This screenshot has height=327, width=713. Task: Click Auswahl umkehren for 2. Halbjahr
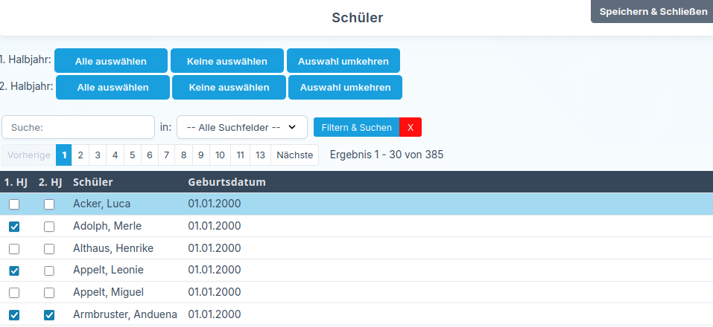(x=345, y=88)
